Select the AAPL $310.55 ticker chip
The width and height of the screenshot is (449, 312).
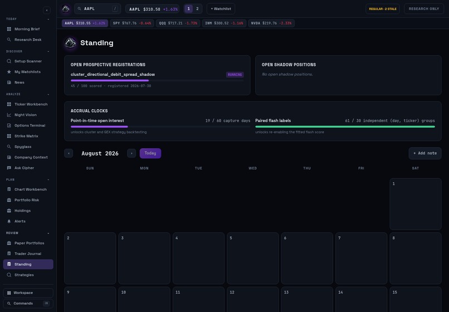pos(85,23)
